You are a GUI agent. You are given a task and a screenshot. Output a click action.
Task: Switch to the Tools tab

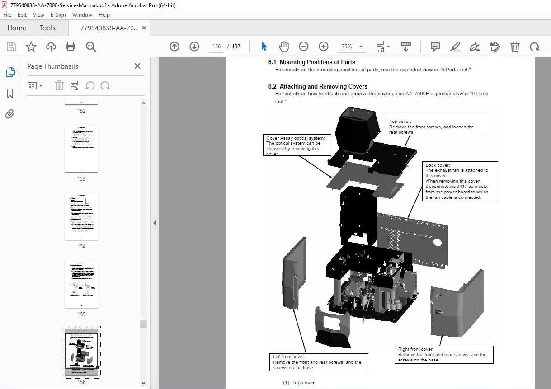(x=47, y=28)
